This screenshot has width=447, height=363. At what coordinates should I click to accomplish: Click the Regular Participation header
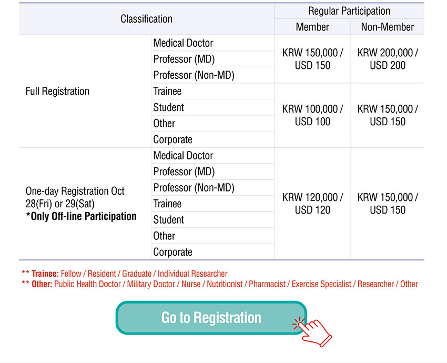tap(349, 11)
